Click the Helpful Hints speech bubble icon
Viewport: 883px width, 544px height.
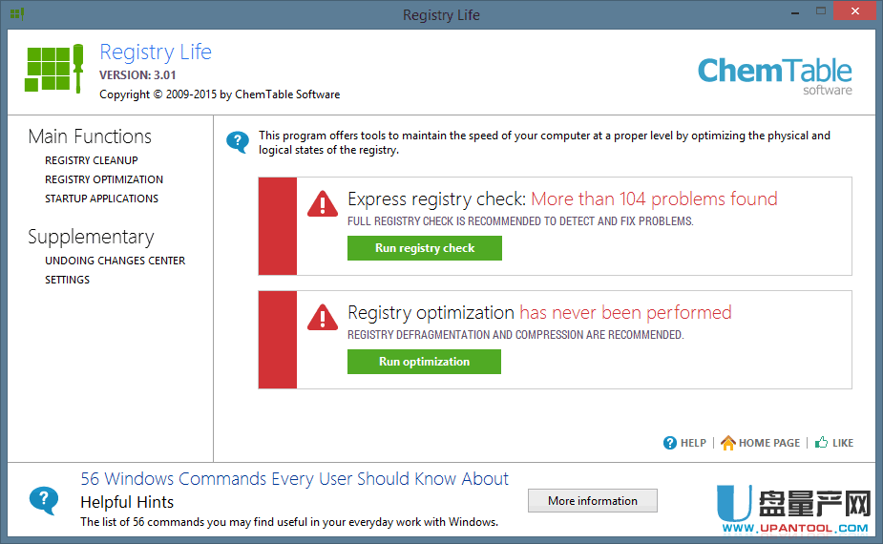pyautogui.click(x=44, y=501)
